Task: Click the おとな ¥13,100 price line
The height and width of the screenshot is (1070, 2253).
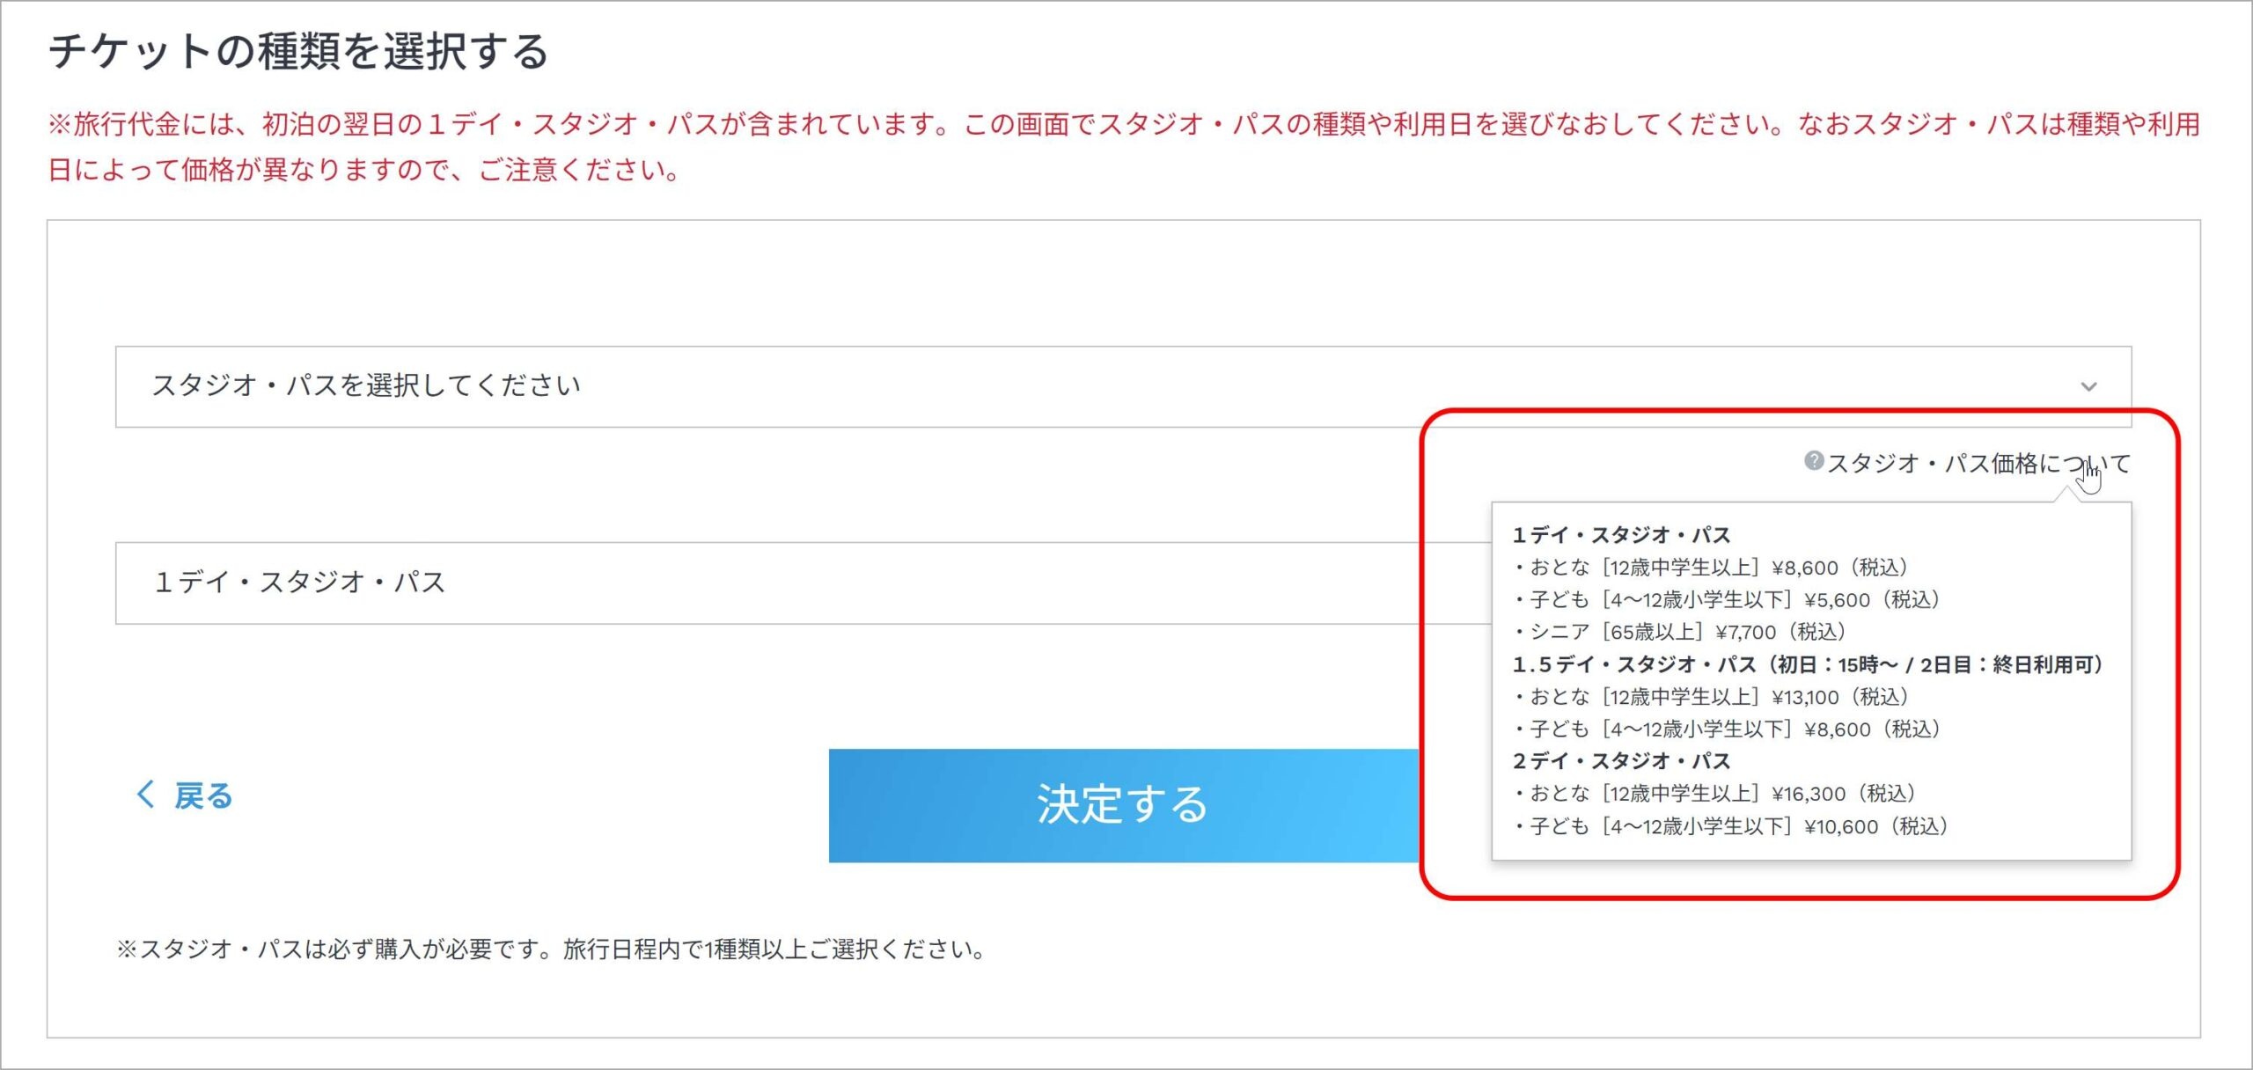Action: 1711,697
